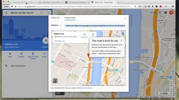The width and height of the screenshot is (179, 100).
Task: Click Add a missing place
Action: [x=18, y=66]
